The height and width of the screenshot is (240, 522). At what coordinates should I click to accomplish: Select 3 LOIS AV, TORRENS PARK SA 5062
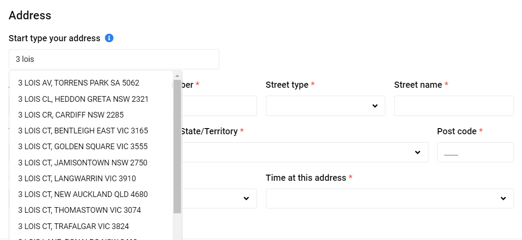coord(79,83)
